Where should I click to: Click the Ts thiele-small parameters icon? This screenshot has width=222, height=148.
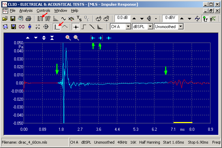pos(79,18)
